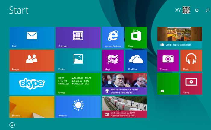Open the Music headphones tile

[x=191, y=61]
